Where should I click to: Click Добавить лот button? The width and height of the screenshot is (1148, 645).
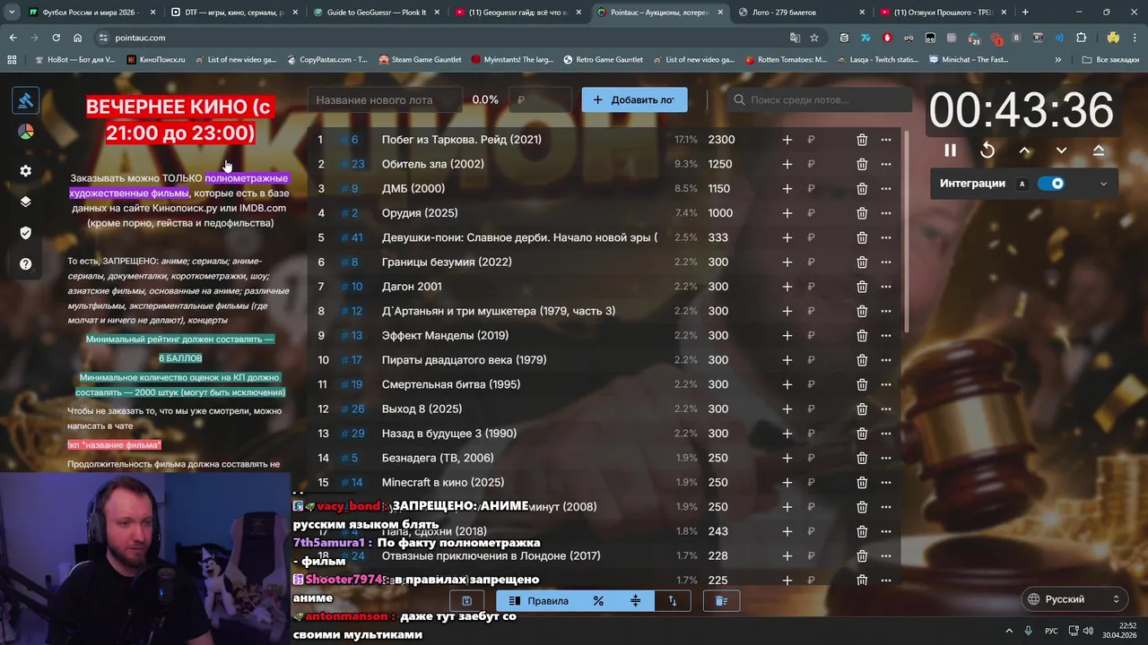pyautogui.click(x=634, y=99)
